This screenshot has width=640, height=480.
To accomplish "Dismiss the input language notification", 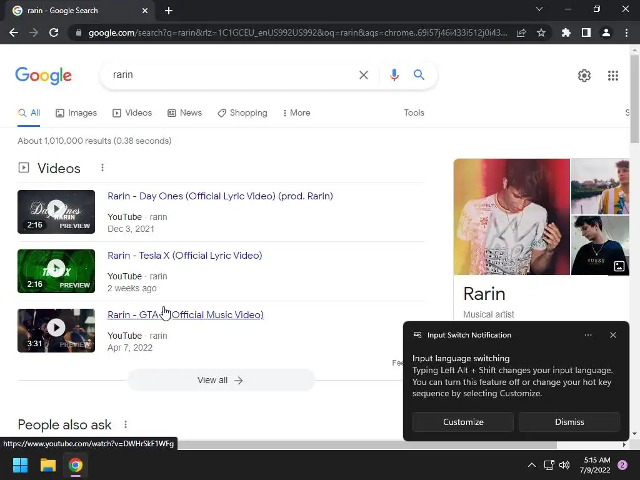I will pos(569,422).
